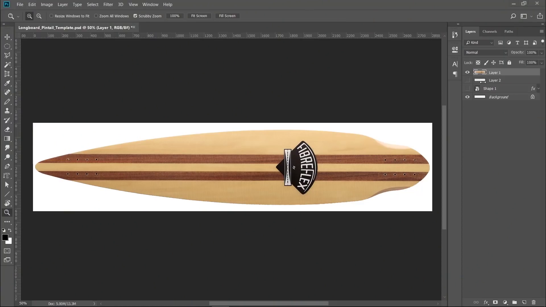Select the Move tool
546x307 pixels.
point(7,37)
